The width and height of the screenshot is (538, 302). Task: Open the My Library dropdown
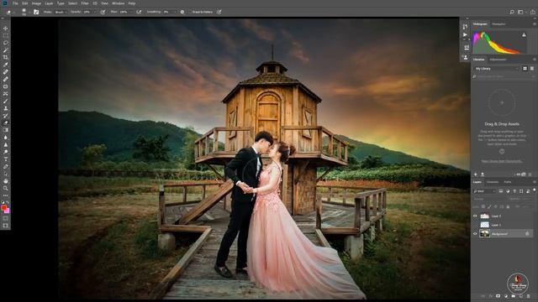[497, 69]
